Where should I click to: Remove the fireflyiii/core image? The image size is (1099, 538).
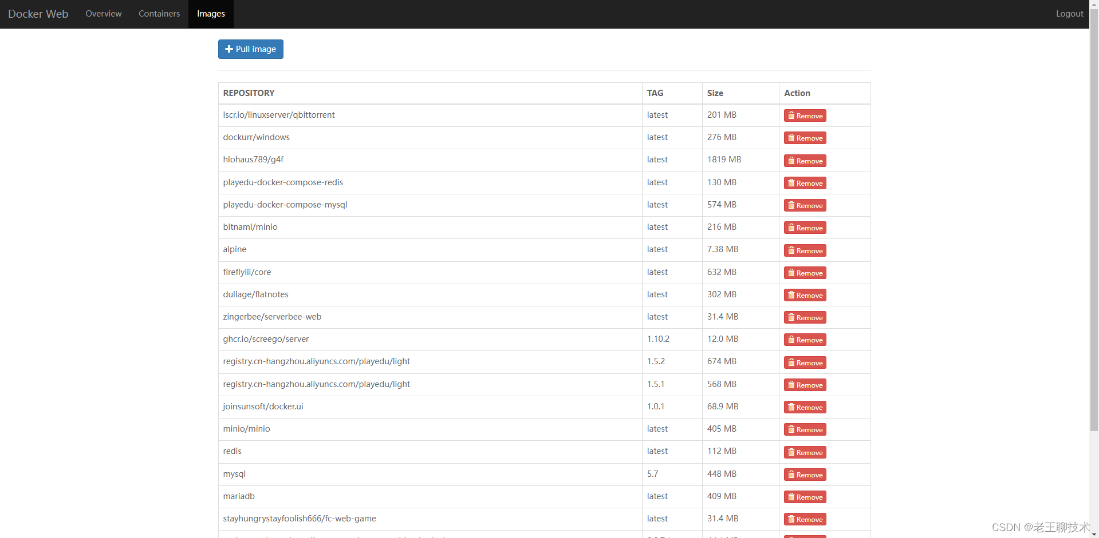pos(805,272)
